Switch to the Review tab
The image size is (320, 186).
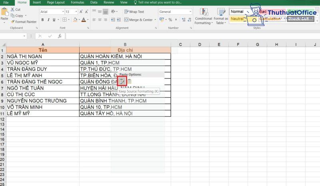(109, 2)
